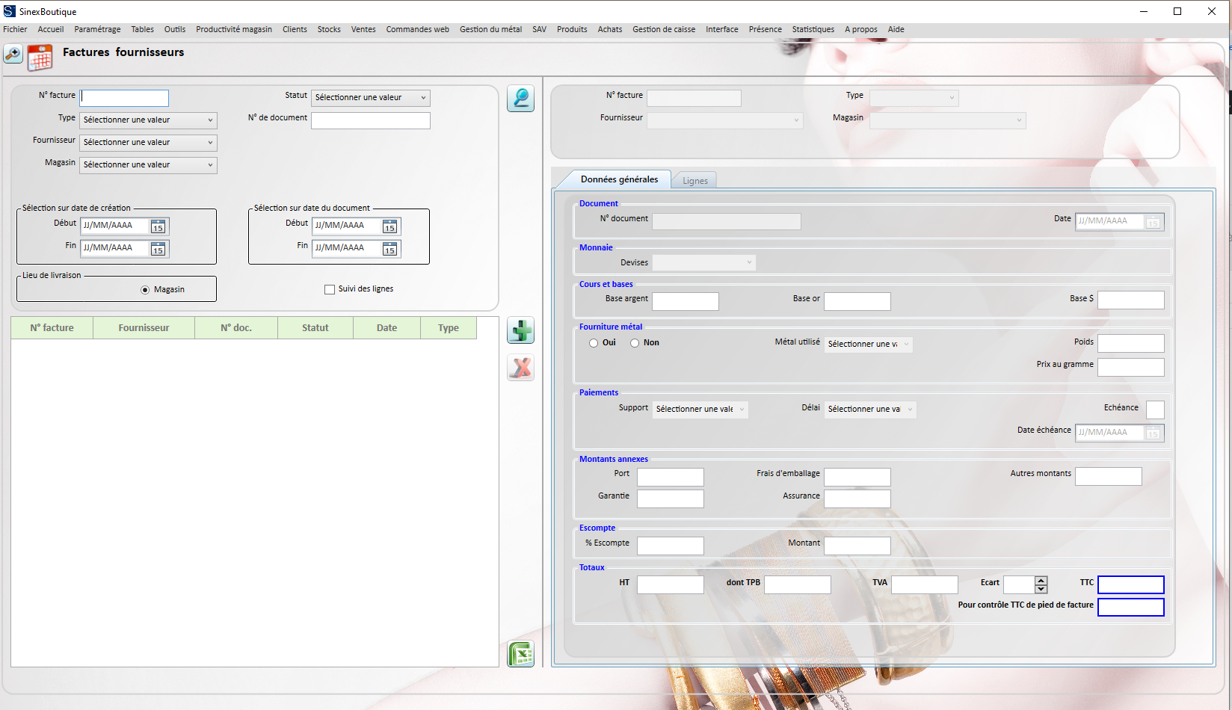Expand the Statut dropdown

point(371,98)
